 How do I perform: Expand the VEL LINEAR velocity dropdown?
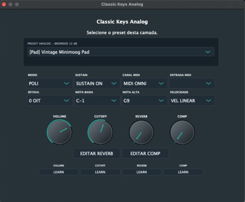coord(192,101)
